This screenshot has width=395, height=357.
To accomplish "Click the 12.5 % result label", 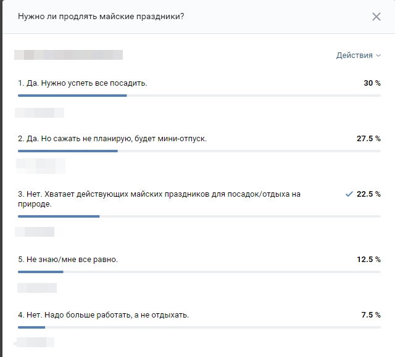I will click(368, 260).
